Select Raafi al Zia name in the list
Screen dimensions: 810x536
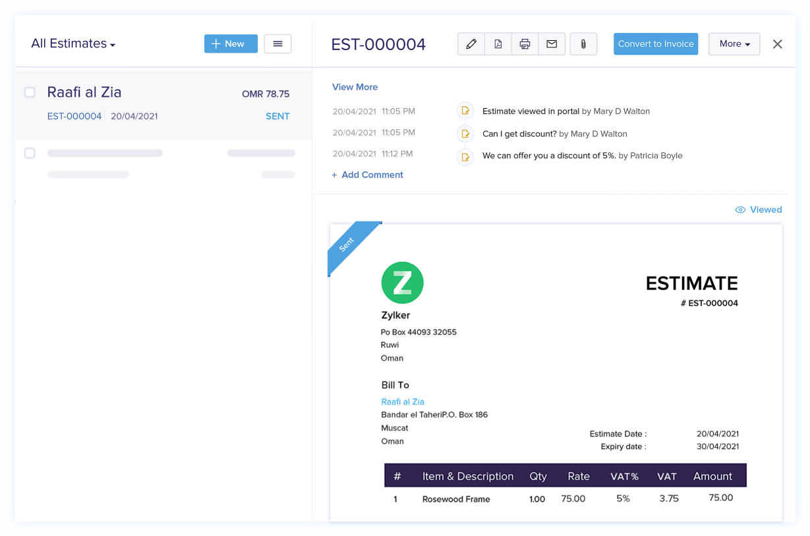[84, 92]
